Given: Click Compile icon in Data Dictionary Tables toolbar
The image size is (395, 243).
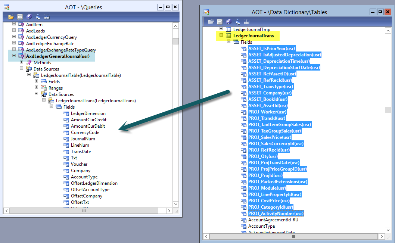Looking at the screenshot, I should point(246,22).
